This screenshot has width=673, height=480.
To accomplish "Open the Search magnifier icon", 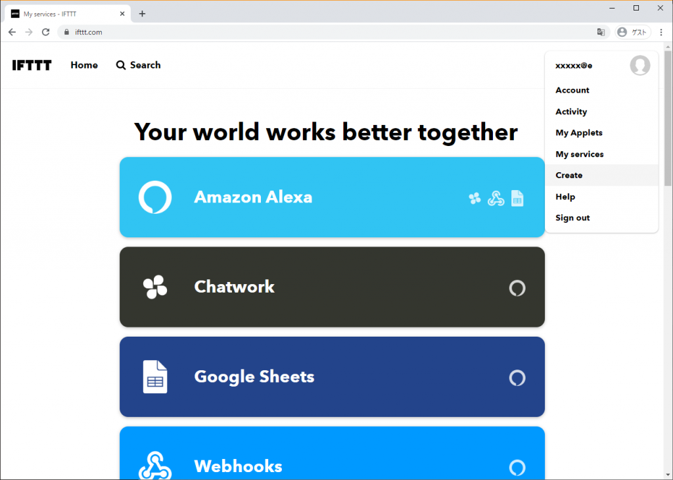I will tap(121, 65).
